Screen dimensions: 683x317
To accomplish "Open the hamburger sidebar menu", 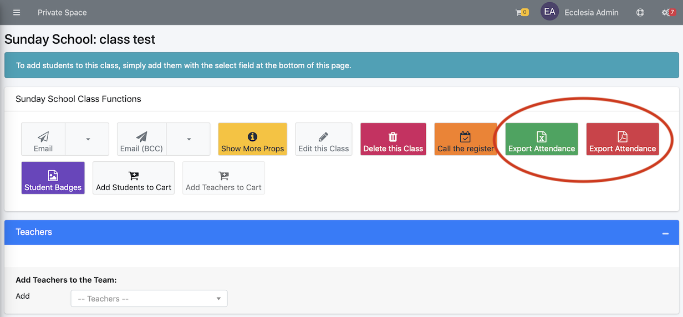I will click(x=17, y=12).
